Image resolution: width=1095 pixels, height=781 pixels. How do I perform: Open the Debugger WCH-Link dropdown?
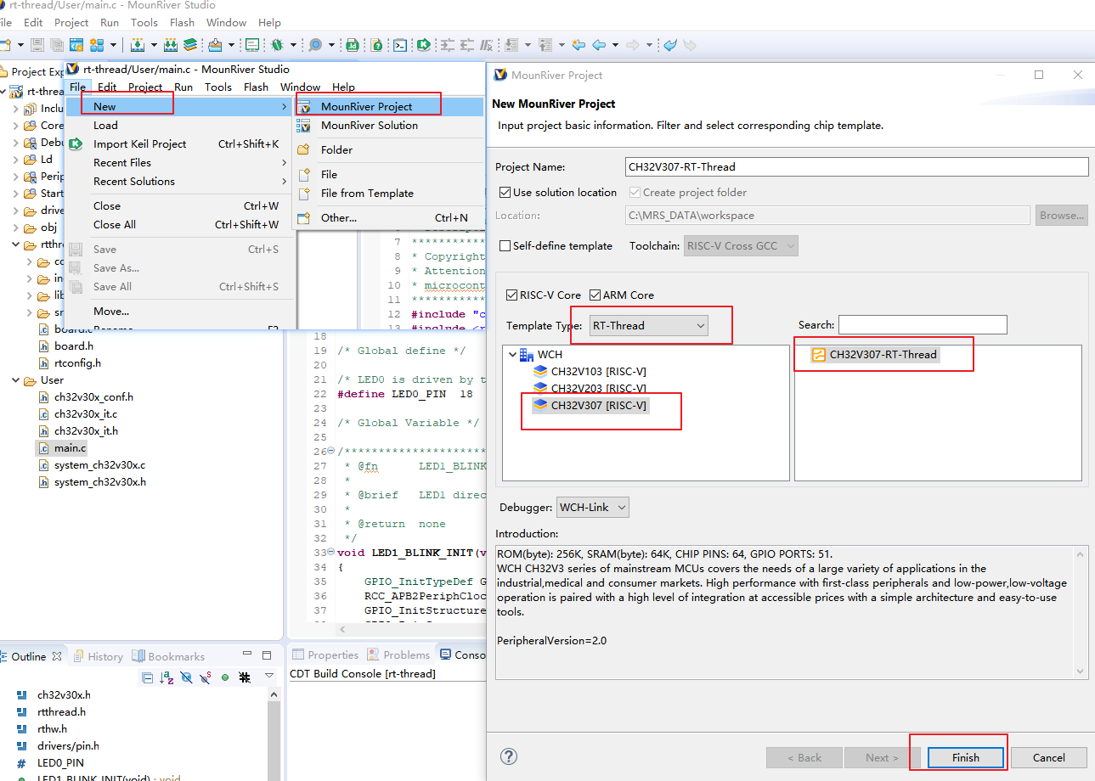pos(593,508)
